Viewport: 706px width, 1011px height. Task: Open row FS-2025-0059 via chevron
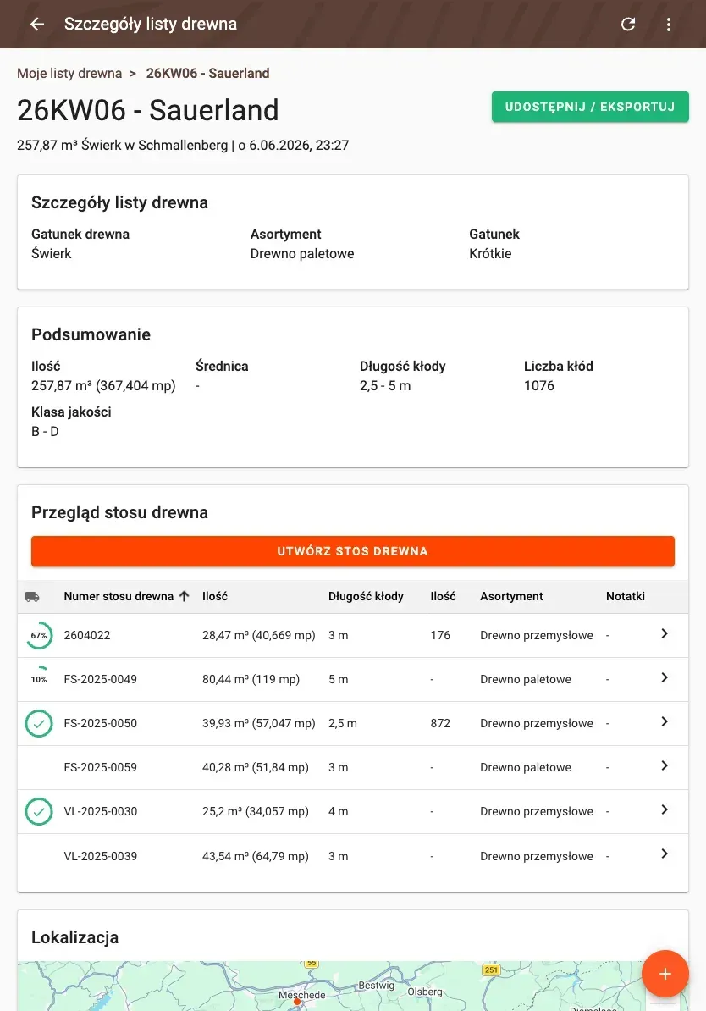pos(664,765)
